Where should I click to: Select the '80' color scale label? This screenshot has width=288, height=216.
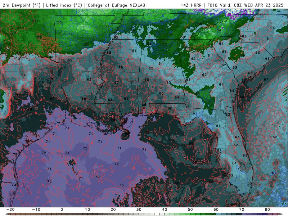click(x=267, y=210)
